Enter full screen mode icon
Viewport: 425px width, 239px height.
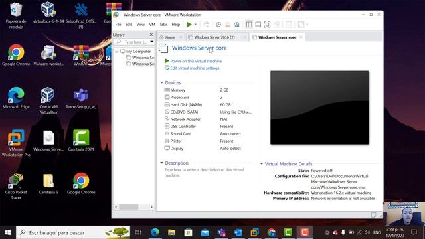267,25
